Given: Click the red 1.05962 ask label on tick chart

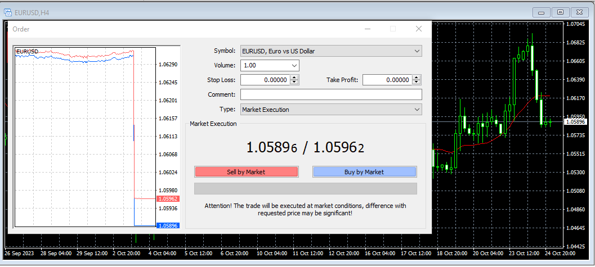Looking at the screenshot, I should pyautogui.click(x=168, y=199).
